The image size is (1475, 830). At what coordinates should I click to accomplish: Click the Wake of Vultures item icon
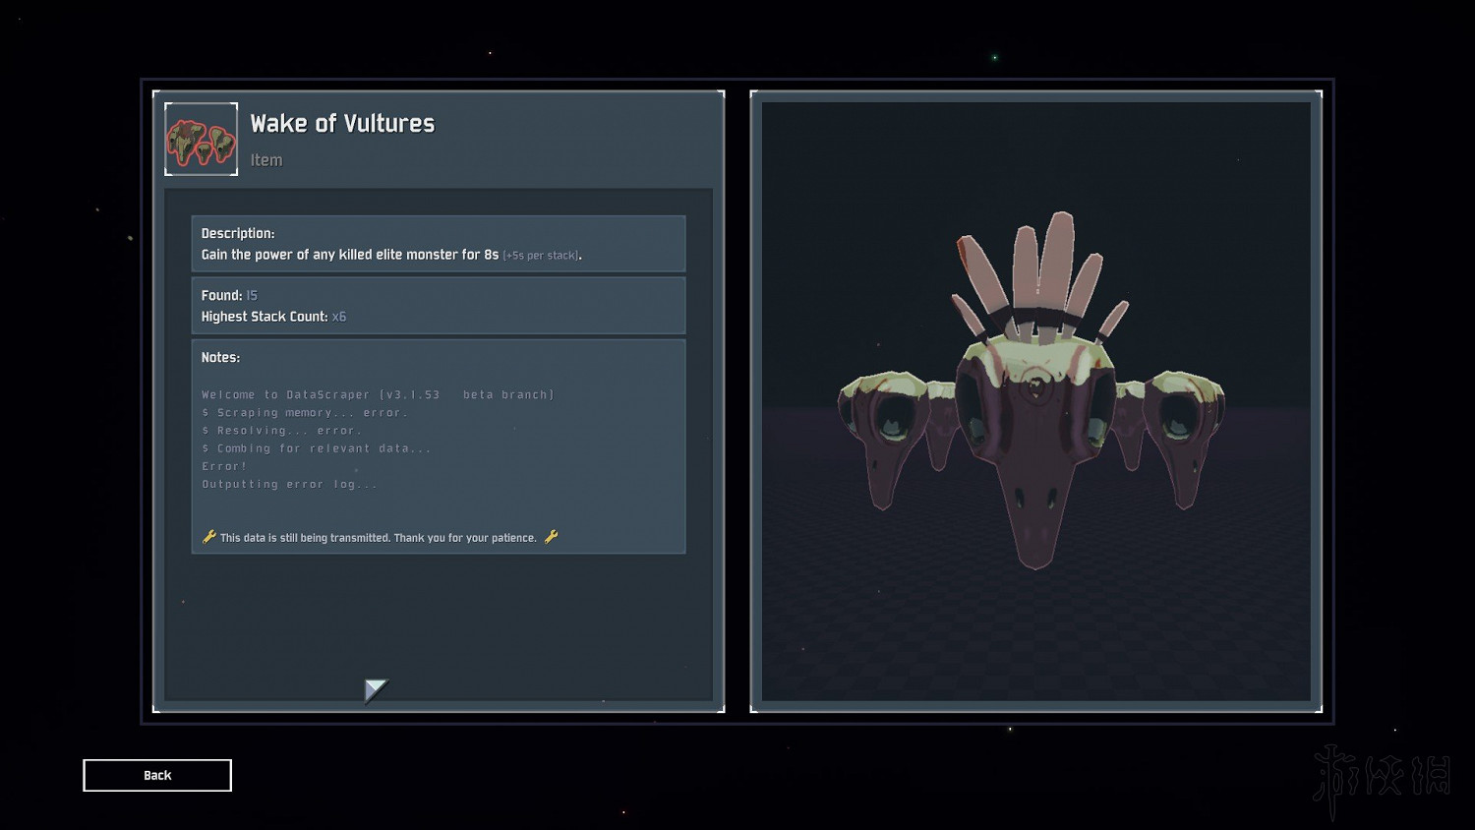click(x=201, y=140)
